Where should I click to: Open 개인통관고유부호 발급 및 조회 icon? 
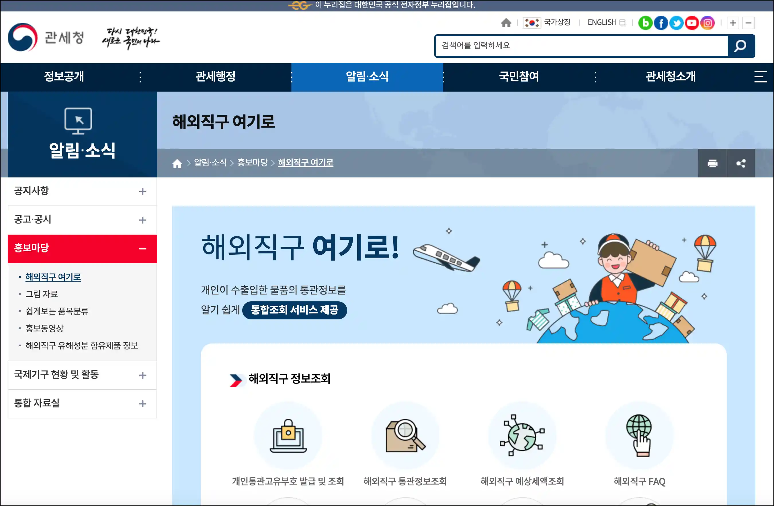(x=288, y=435)
